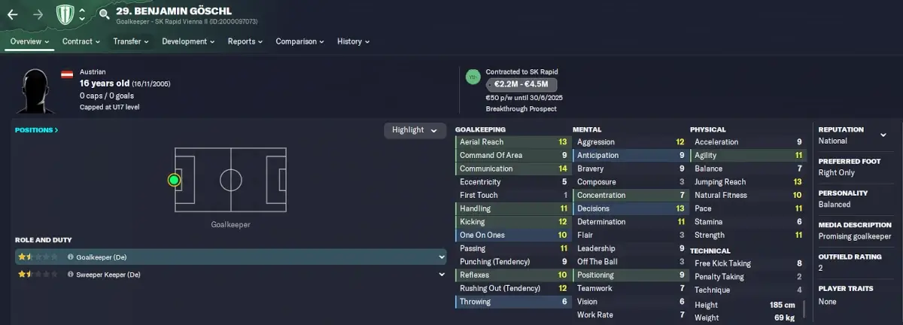Go back with the left arrow icon
The height and width of the screenshot is (325, 903).
tap(13, 14)
